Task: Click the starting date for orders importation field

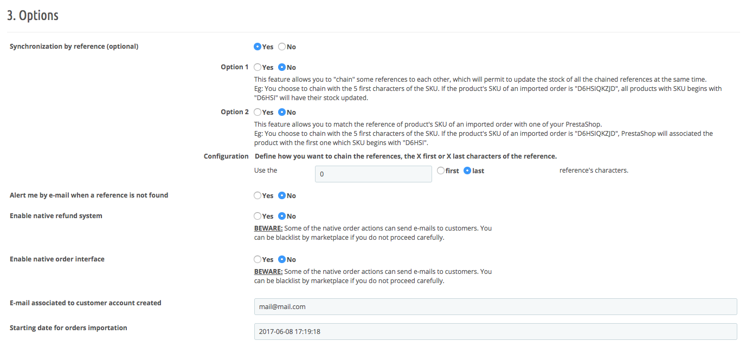Action: coord(496,331)
